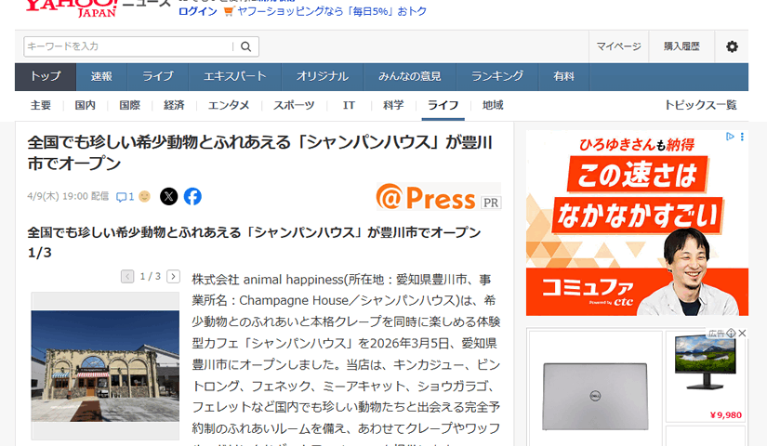Share the article on Facebook
Screen dimensions: 767x446
click(192, 196)
